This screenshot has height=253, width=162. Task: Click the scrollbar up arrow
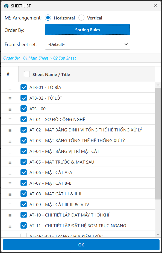[158, 85]
